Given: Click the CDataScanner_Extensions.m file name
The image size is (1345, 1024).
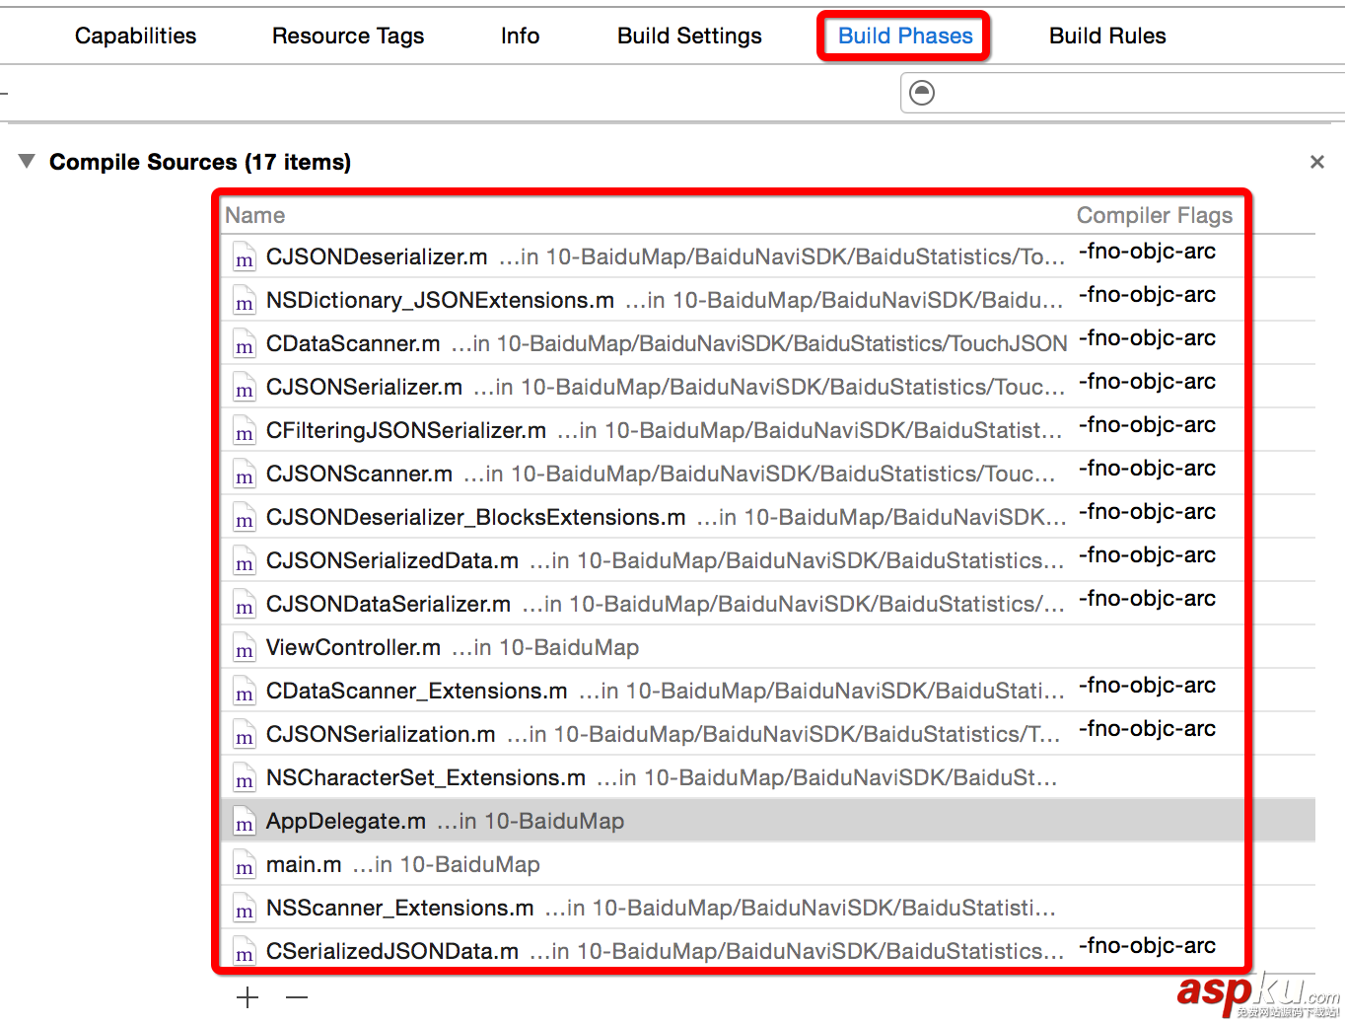Looking at the screenshot, I should point(417,691).
